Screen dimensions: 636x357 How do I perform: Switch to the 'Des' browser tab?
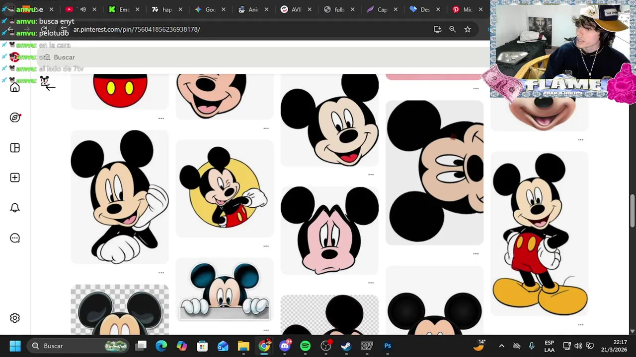[420, 9]
